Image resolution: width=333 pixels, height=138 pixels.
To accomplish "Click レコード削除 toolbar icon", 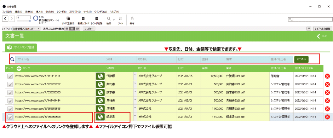I will coord(97,19).
